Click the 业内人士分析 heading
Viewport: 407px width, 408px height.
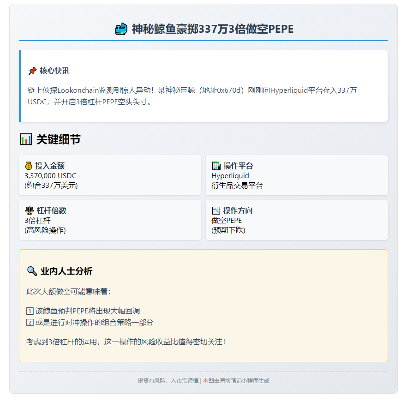pos(66,271)
